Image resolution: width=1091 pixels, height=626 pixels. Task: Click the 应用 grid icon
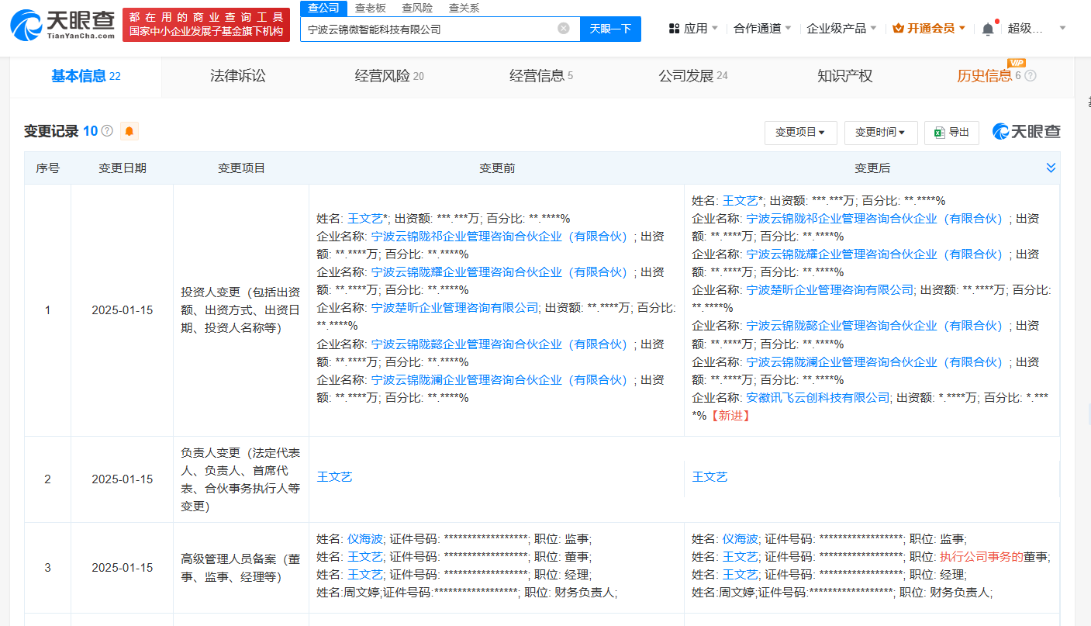tap(674, 29)
